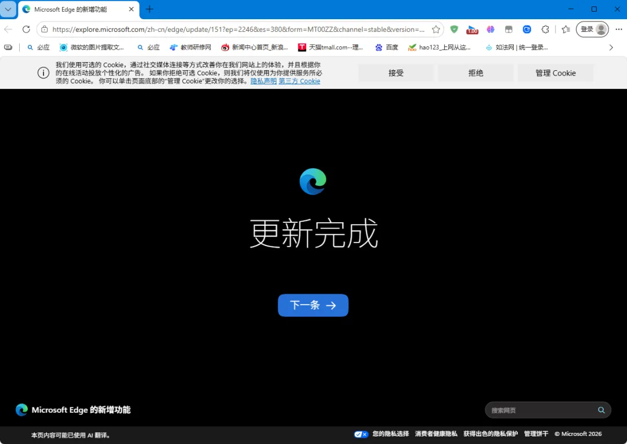Open the 百度 bookmark
Screen dimensions: 627x444
387,47
